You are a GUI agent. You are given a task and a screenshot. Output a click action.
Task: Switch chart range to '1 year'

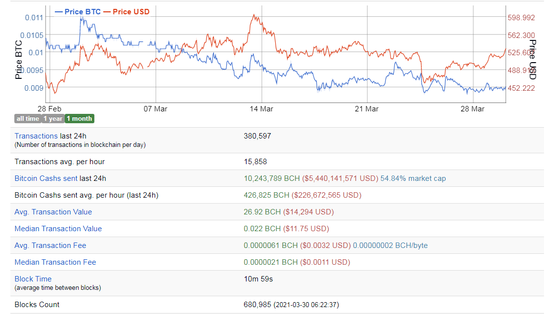tap(53, 118)
